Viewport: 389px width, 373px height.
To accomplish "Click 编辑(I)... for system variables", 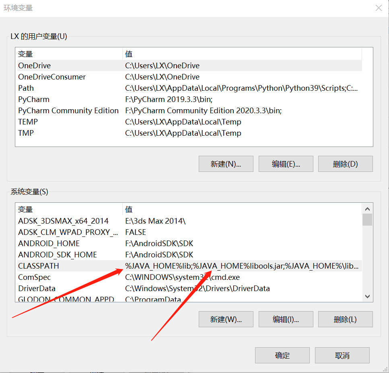I will point(286,319).
